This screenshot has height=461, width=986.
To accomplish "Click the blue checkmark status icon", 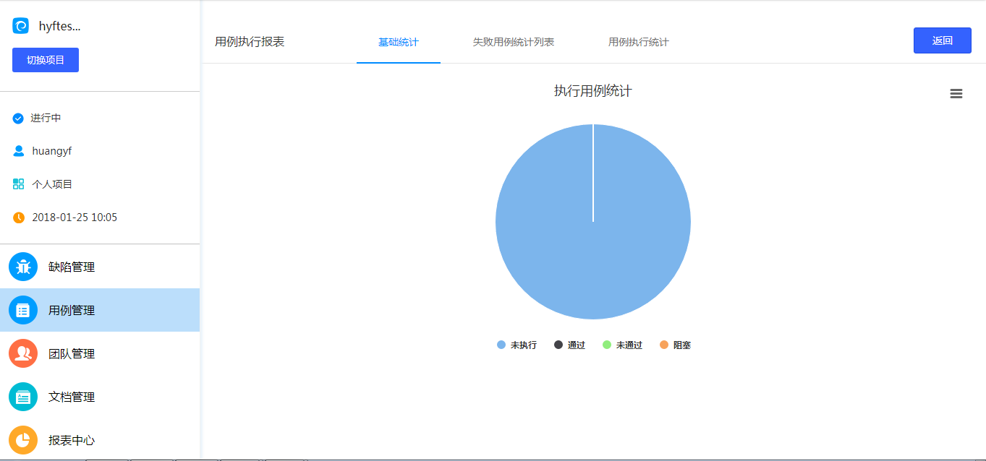I will click(x=18, y=119).
